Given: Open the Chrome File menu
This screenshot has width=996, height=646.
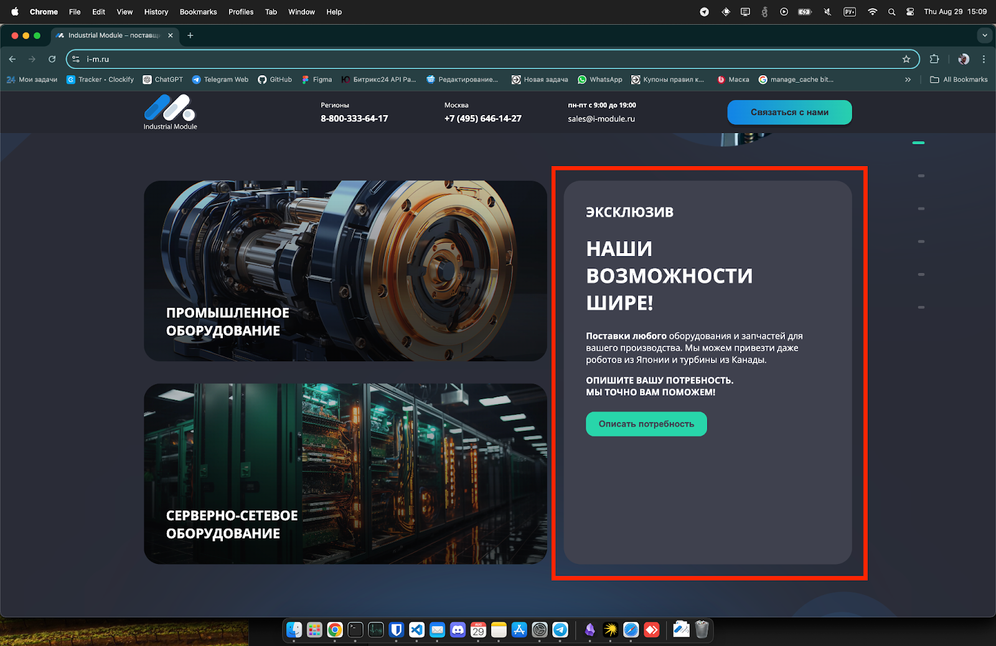Looking at the screenshot, I should (x=75, y=12).
